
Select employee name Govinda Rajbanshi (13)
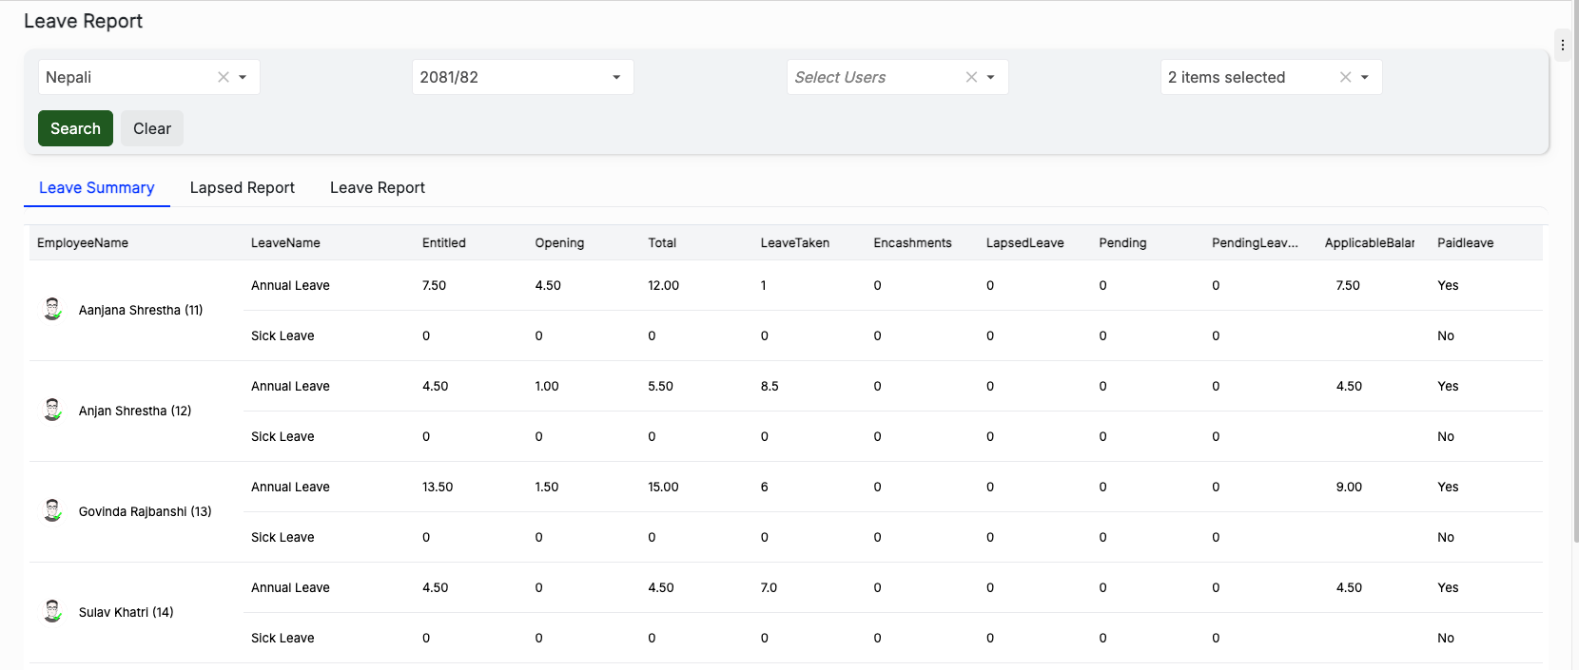tap(146, 511)
